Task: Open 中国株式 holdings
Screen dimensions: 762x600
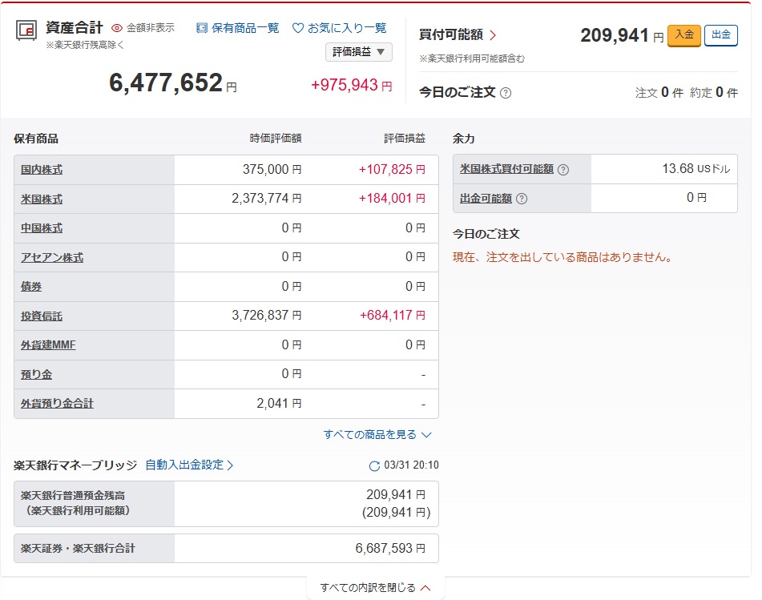Action: tap(42, 228)
